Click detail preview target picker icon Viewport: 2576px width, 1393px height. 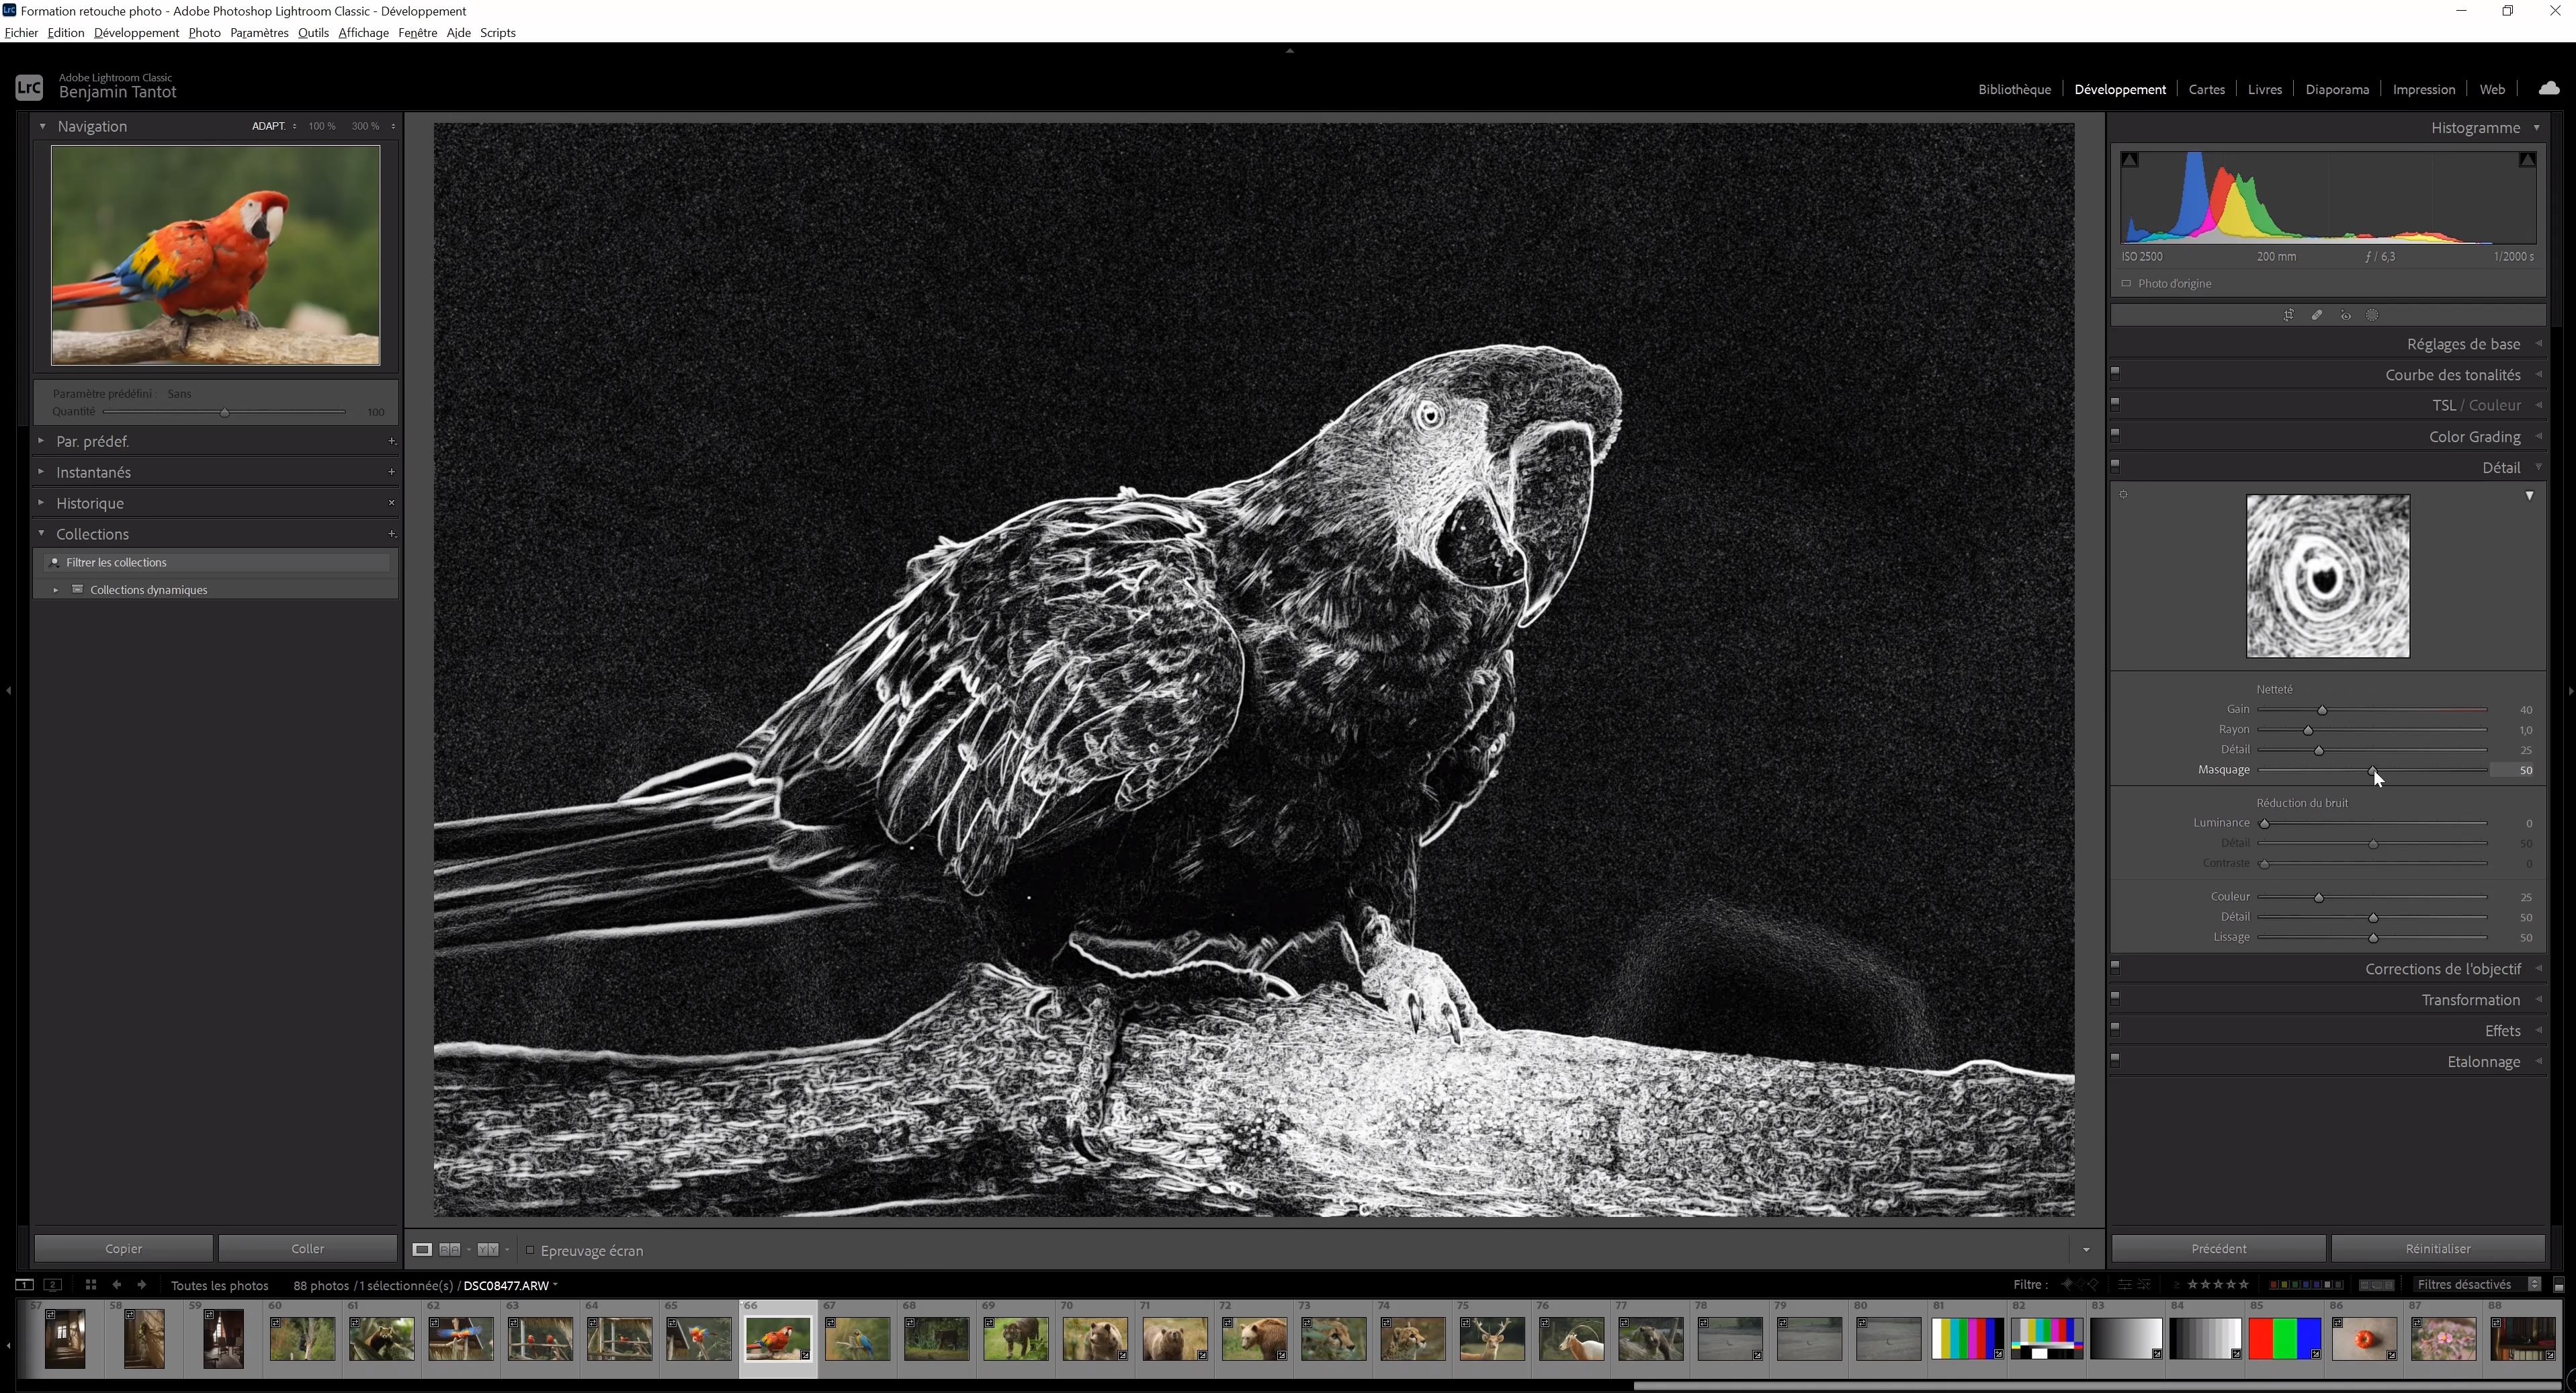click(2124, 495)
